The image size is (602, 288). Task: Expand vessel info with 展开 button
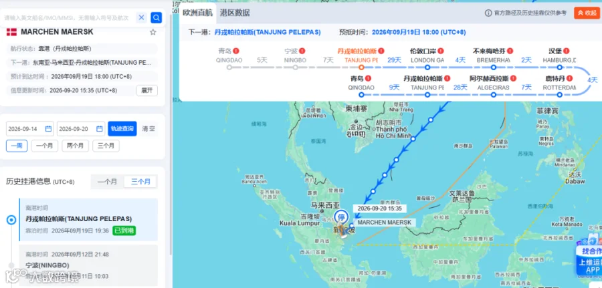pos(147,90)
